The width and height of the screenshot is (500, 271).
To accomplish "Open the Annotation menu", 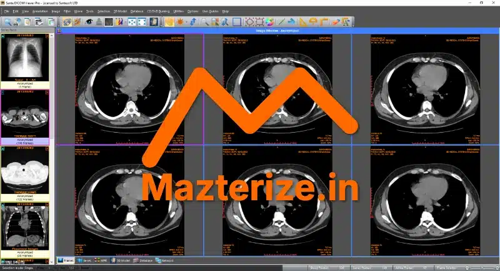I will pos(40,11).
